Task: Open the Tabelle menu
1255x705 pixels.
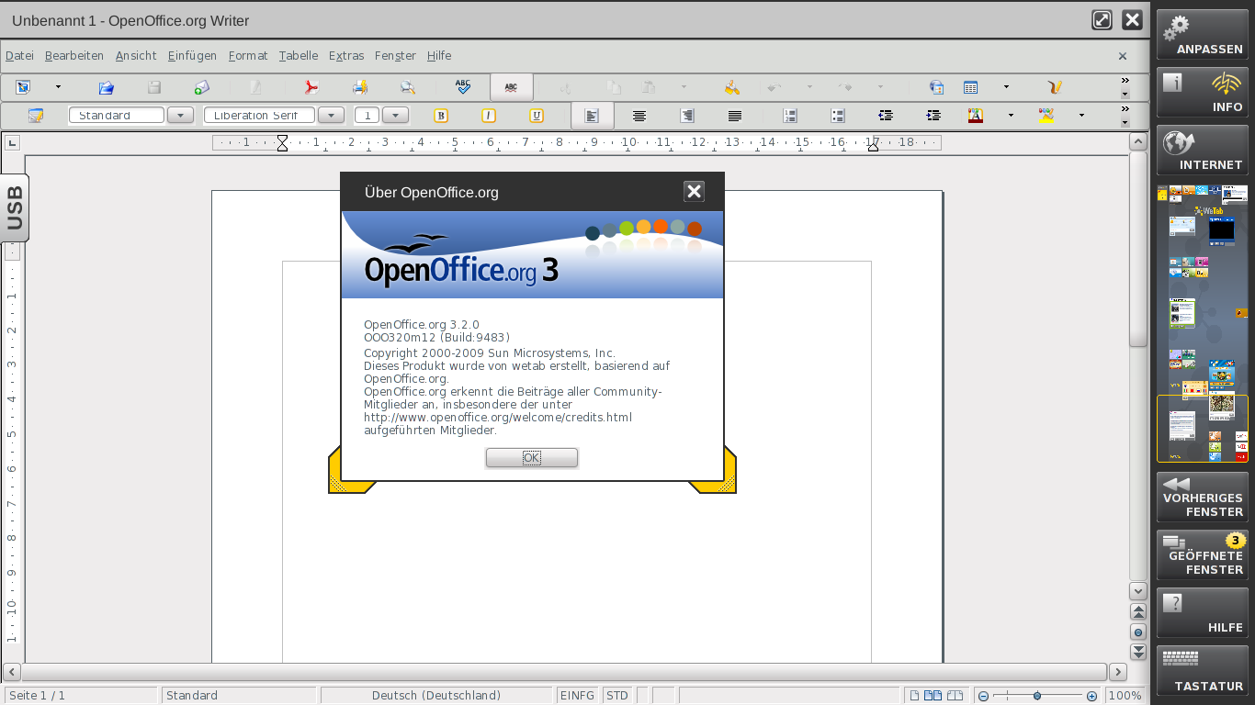Action: pyautogui.click(x=298, y=56)
